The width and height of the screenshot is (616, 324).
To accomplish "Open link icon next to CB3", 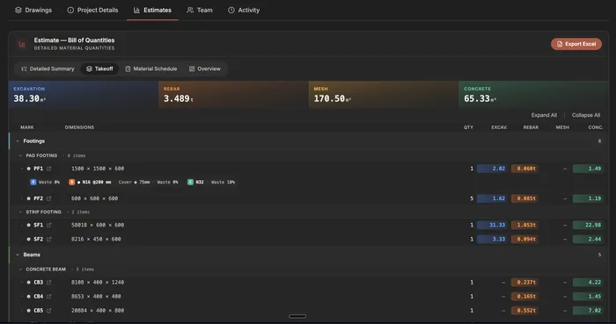I will (49, 283).
